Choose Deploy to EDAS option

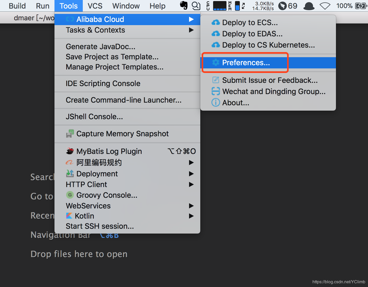252,34
